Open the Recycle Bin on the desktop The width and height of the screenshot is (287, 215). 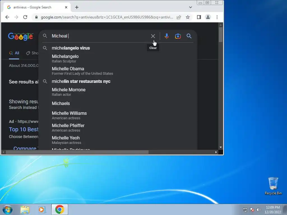click(273, 186)
